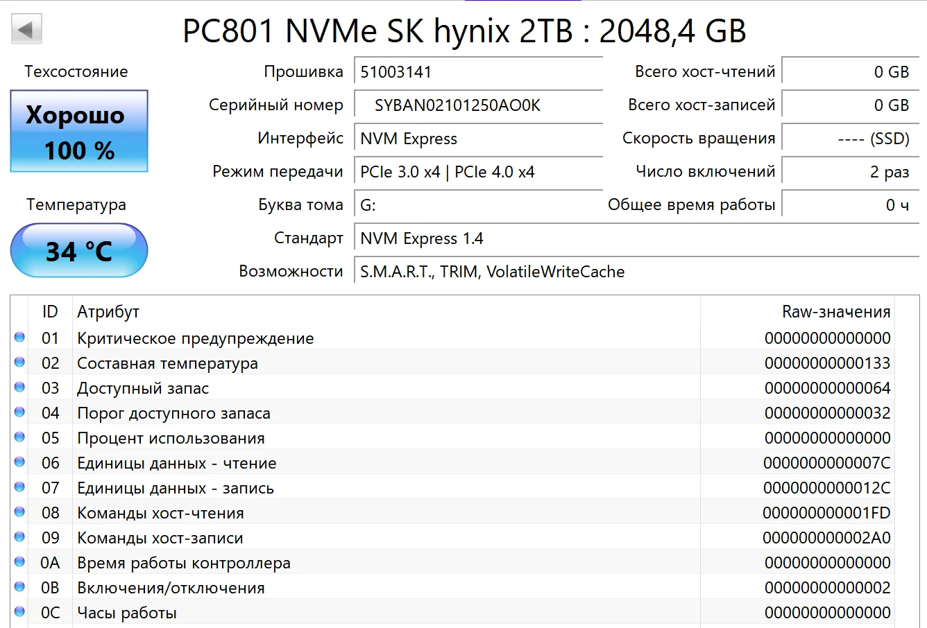The height and width of the screenshot is (628, 927).
Task: Click status dot for Процент использования row
Action: [x=19, y=437]
